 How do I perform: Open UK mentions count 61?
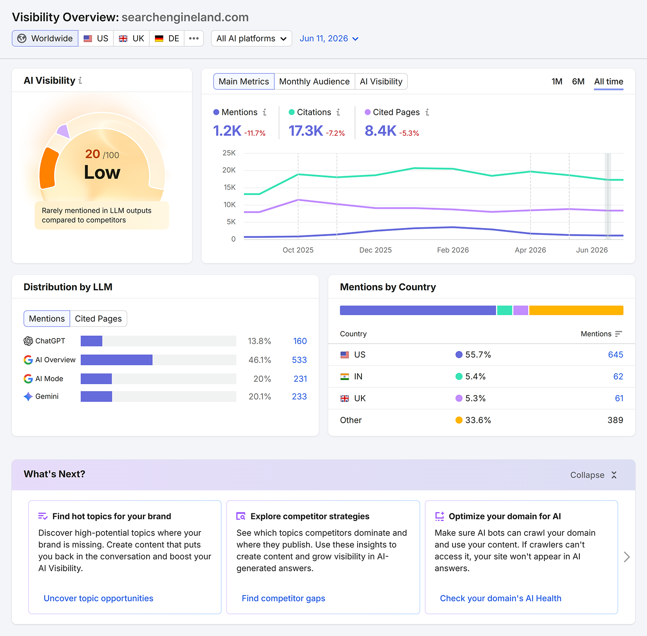(619, 399)
